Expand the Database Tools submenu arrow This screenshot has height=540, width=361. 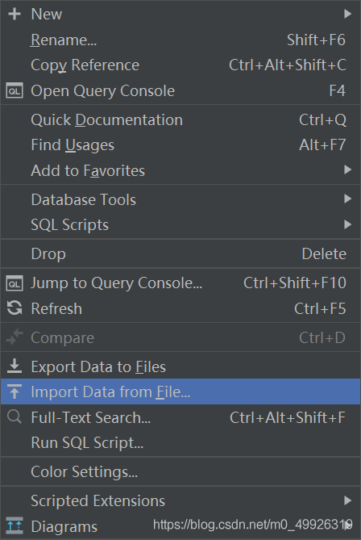347,199
